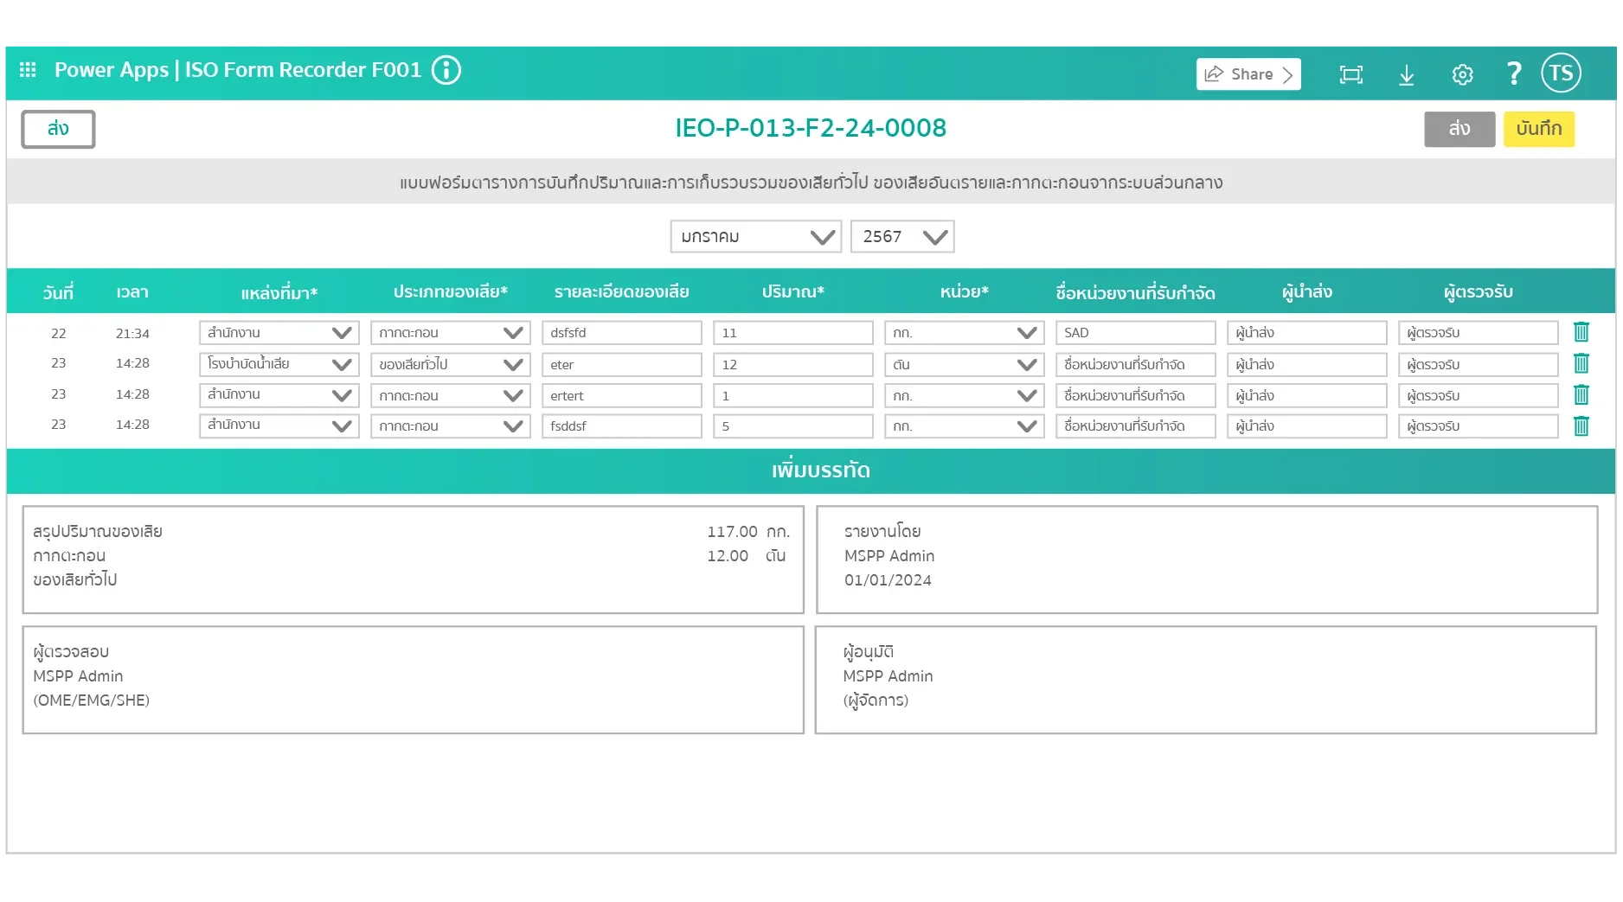Delete the row with detail 'dsfsfd' using trash icon
This screenshot has width=1623, height=902.
pyautogui.click(x=1581, y=332)
